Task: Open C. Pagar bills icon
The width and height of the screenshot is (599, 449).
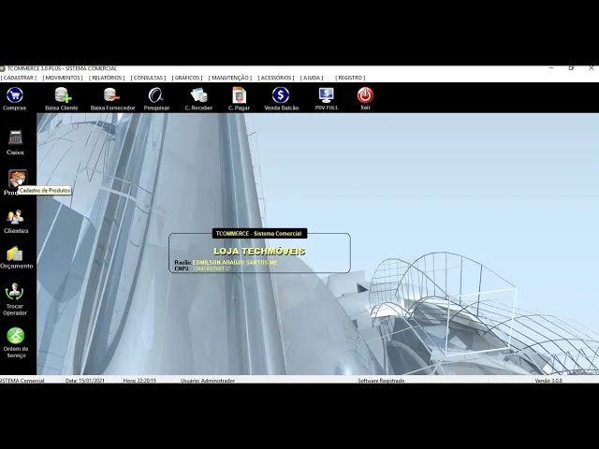Action: [240, 95]
